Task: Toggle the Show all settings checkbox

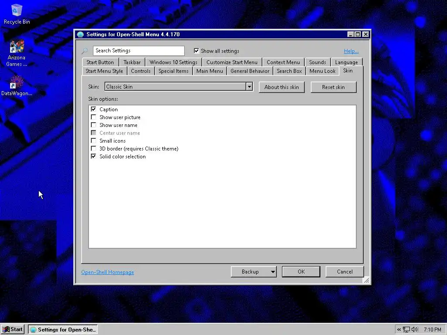Action: click(196, 51)
